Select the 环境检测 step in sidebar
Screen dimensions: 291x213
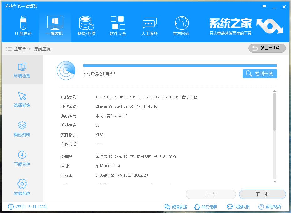[x=22, y=70]
